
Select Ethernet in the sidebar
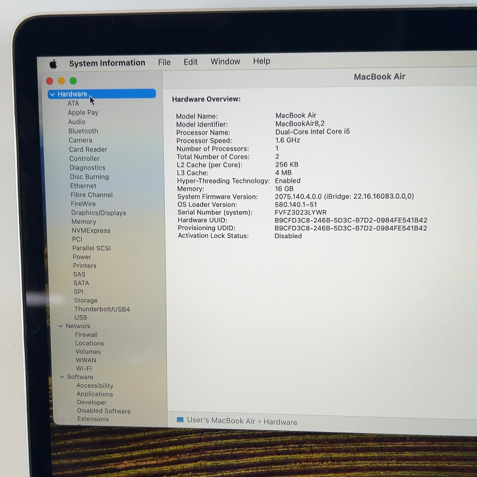[83, 186]
